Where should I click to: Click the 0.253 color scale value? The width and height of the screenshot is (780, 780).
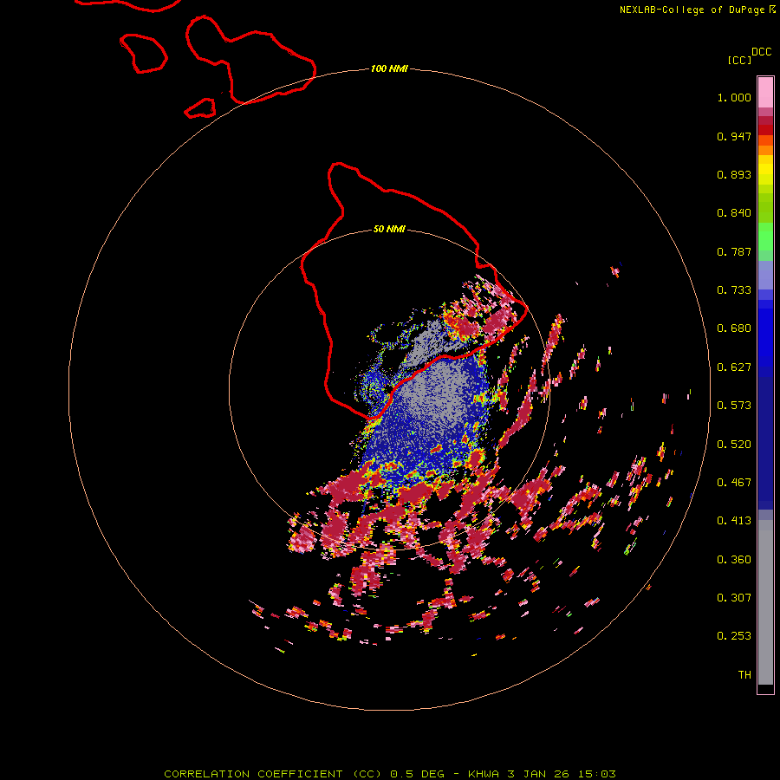734,636
